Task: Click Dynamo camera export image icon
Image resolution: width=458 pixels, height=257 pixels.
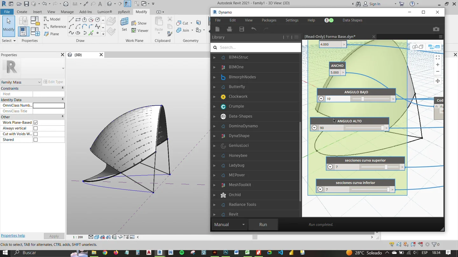Action: pyautogui.click(x=436, y=29)
